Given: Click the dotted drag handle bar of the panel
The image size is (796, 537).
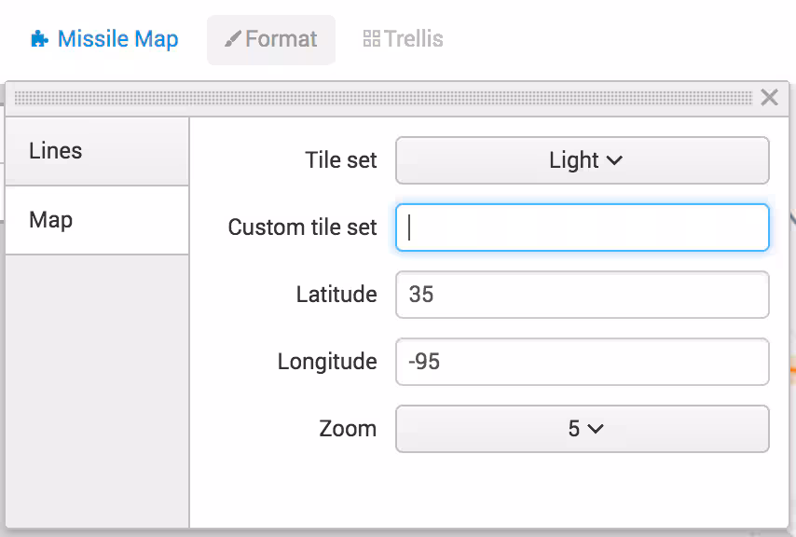Looking at the screenshot, I should 382,97.
